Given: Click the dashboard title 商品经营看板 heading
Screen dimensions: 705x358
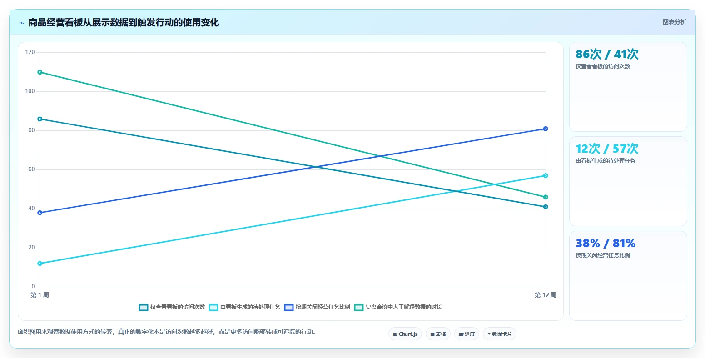Looking at the screenshot, I should [124, 23].
